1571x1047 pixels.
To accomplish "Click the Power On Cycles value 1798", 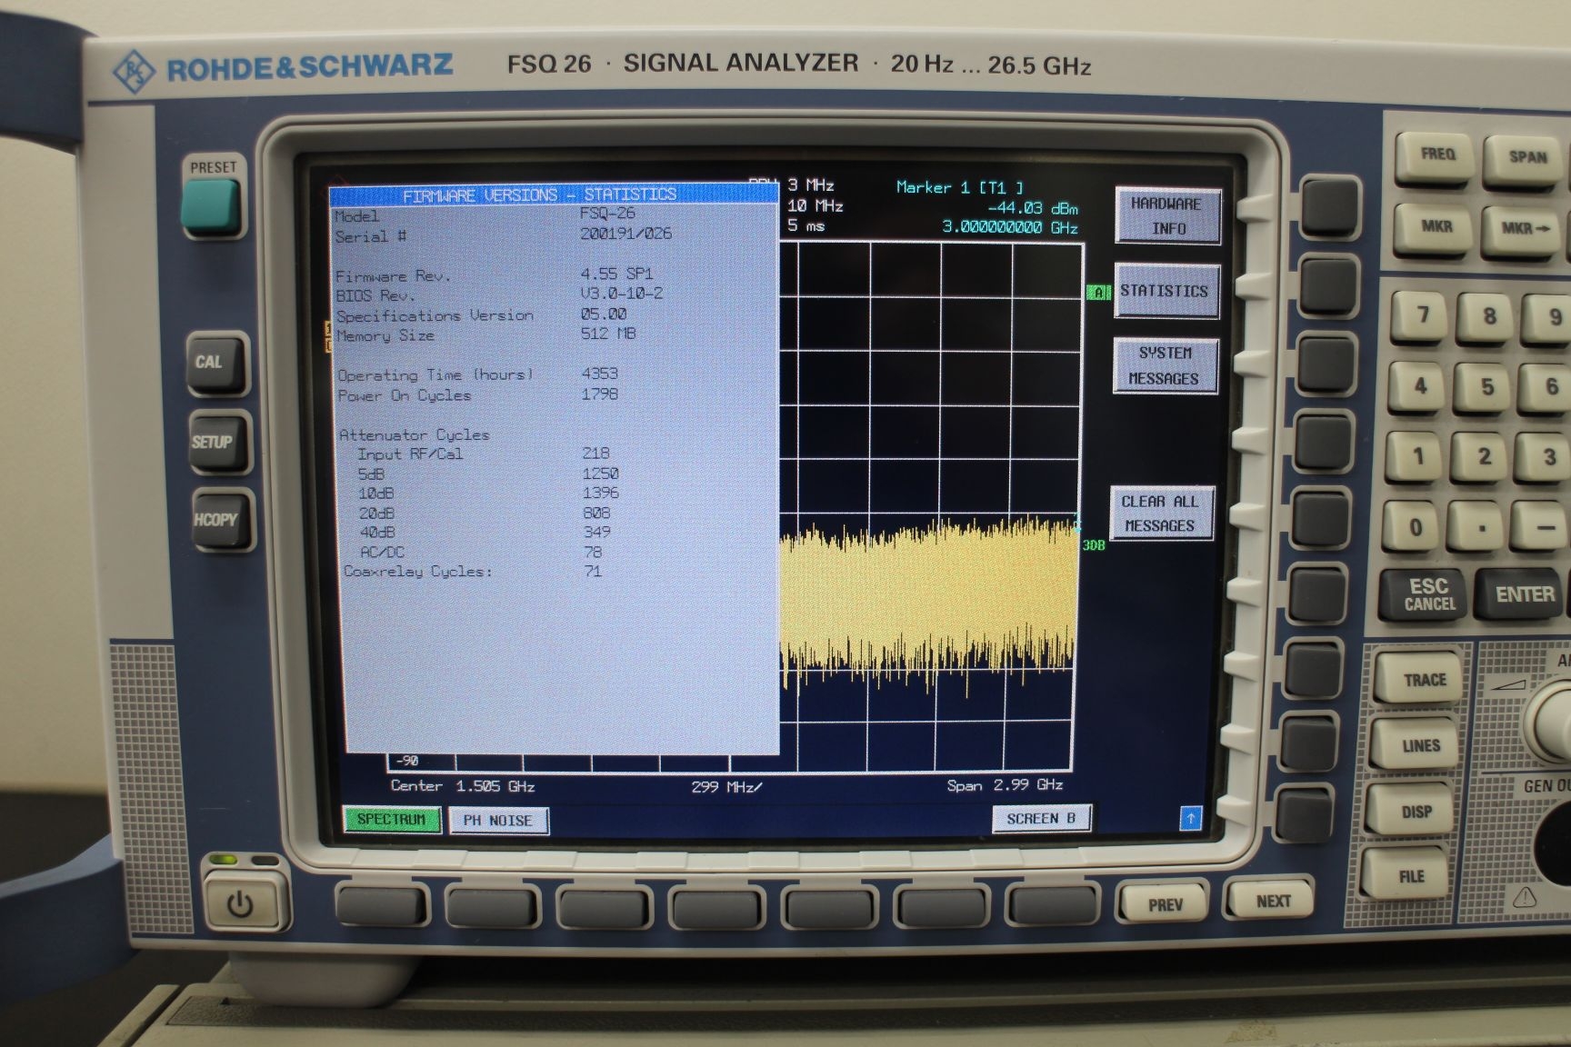I will 599,394.
